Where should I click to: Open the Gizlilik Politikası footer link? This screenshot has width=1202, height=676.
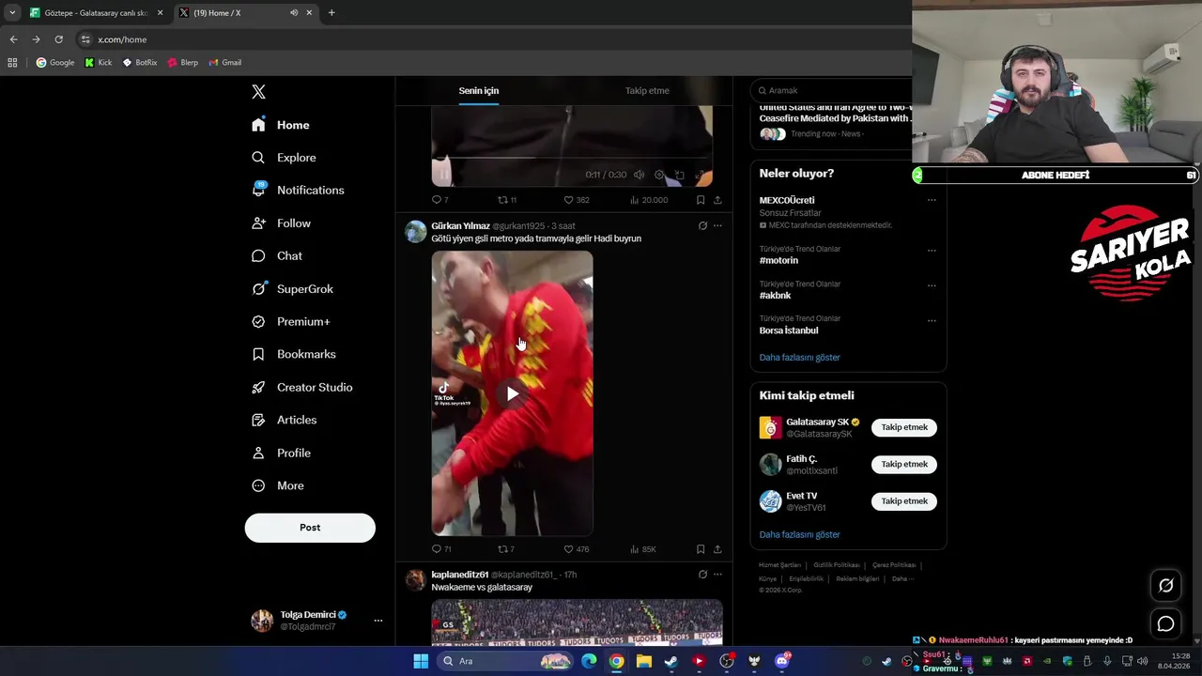pyautogui.click(x=836, y=565)
